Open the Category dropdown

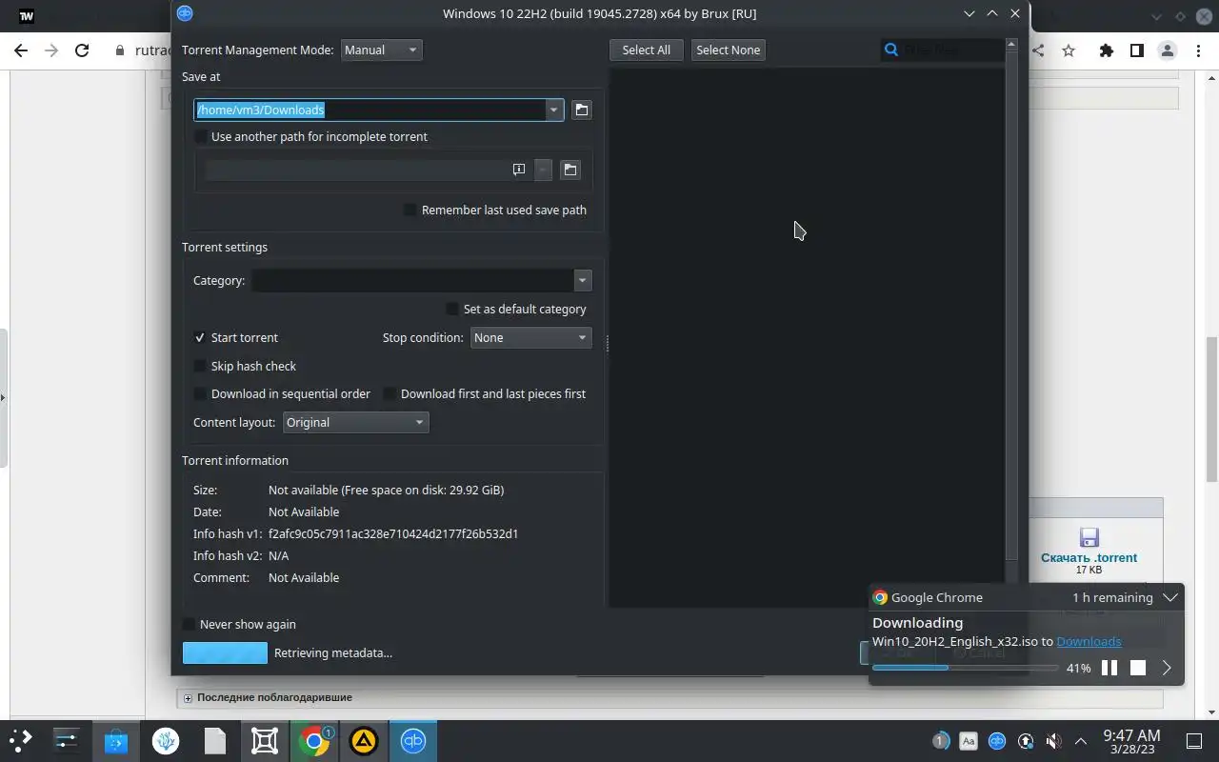(x=582, y=281)
